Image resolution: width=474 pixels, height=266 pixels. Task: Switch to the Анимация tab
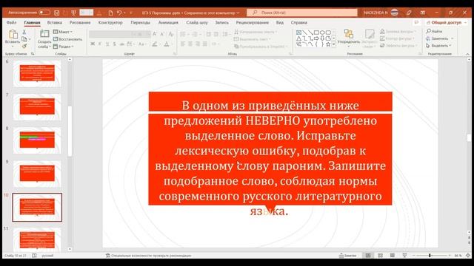168,23
